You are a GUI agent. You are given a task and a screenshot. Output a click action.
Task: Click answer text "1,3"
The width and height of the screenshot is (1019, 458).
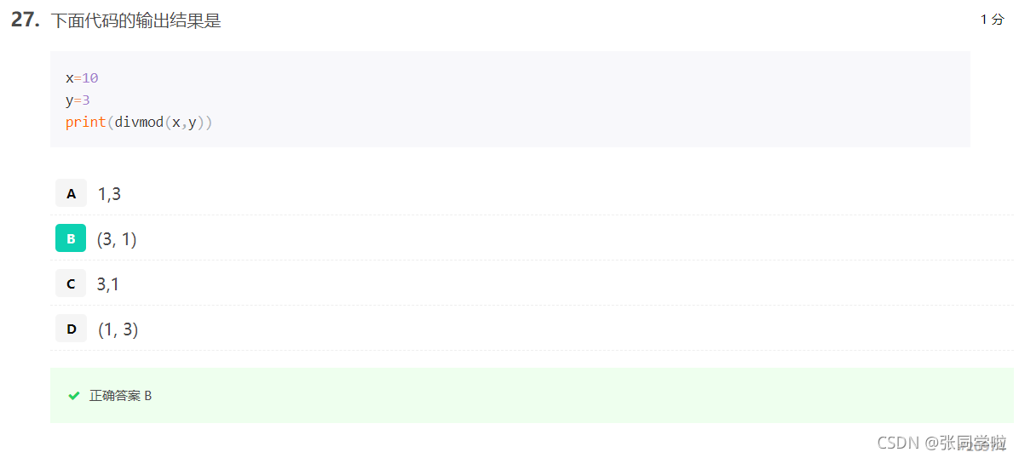[109, 193]
